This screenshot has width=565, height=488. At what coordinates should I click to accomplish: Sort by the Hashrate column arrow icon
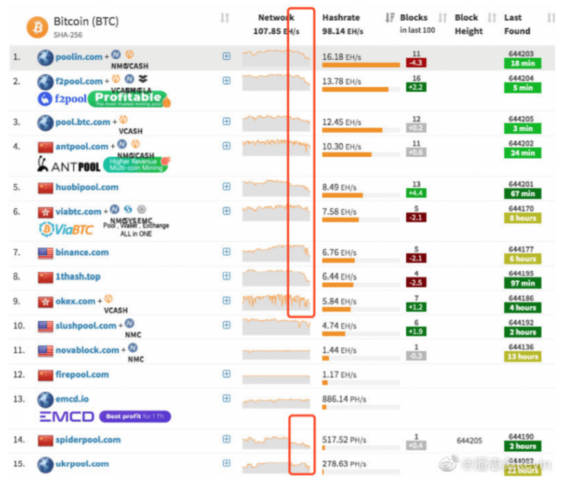(x=390, y=17)
